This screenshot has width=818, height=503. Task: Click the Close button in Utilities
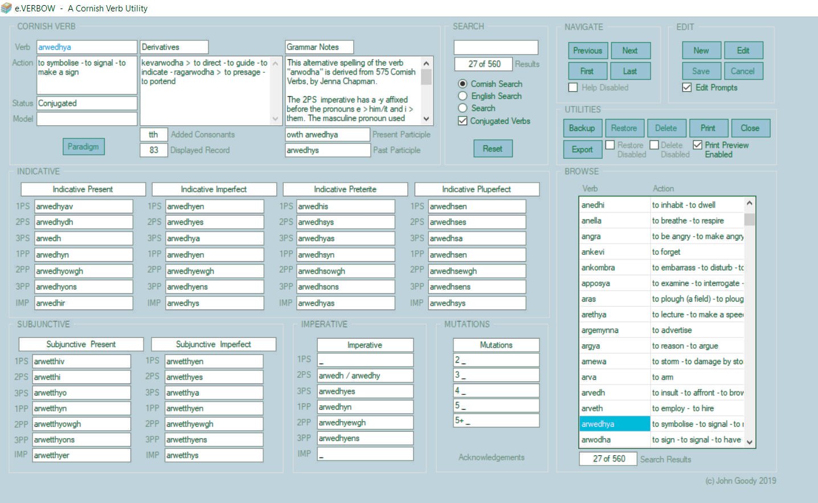coord(751,128)
